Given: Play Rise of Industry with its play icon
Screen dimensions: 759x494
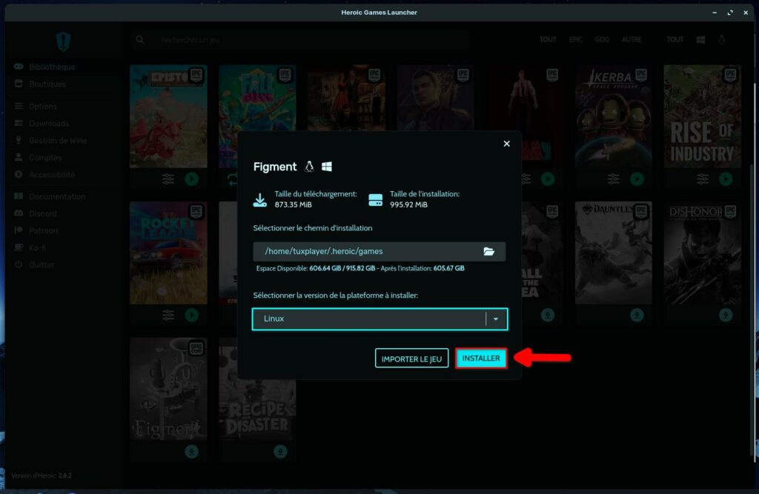Looking at the screenshot, I should [x=726, y=178].
